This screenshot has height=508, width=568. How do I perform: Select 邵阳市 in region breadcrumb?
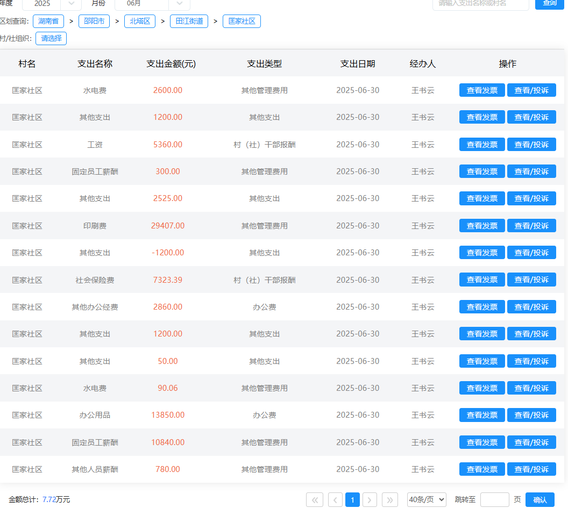click(x=94, y=21)
